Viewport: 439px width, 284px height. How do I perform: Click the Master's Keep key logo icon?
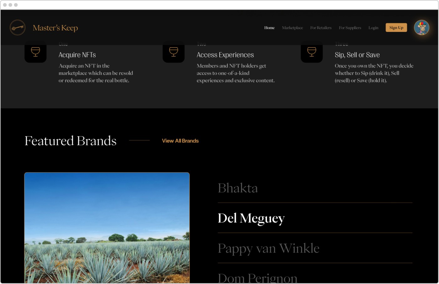18,28
